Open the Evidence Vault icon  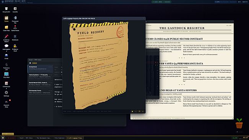click(15, 47)
